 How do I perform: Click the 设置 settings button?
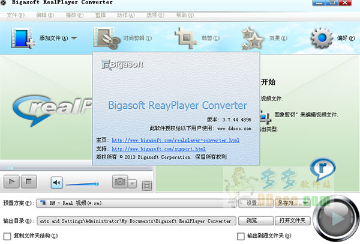click(x=256, y=203)
